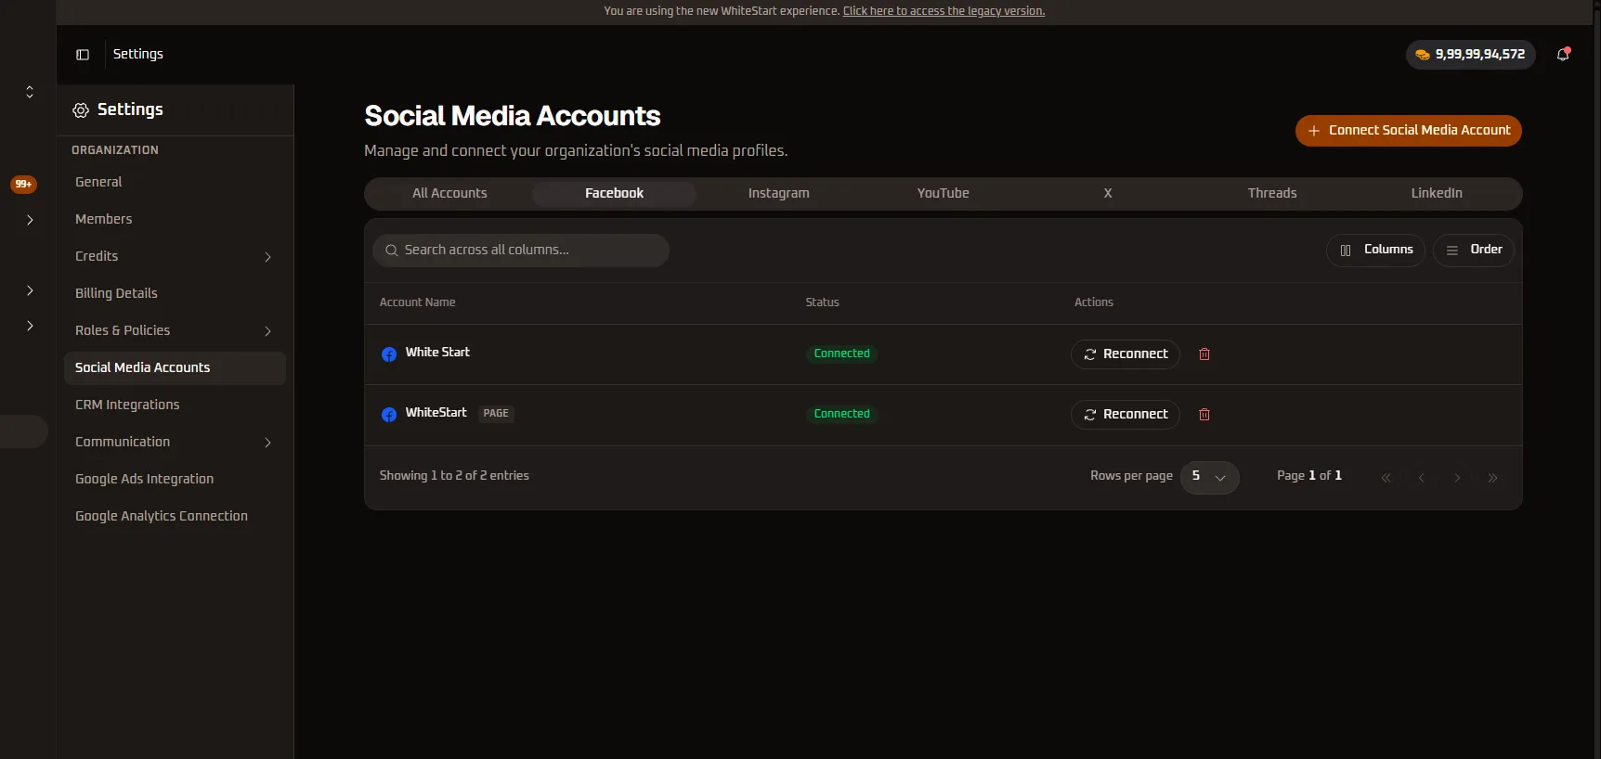
Task: Go to previous page of results
Action: click(x=1421, y=478)
